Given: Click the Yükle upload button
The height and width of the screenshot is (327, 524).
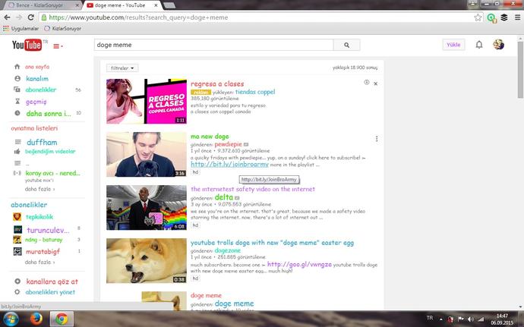Looking at the screenshot, I should click(x=453, y=45).
